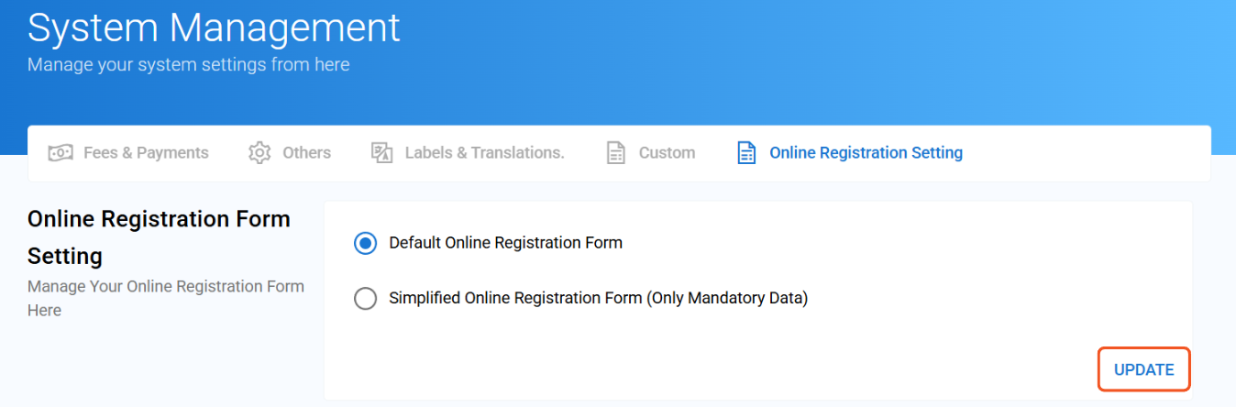Open the Custom tab
The image size is (1236, 407).
pos(651,152)
